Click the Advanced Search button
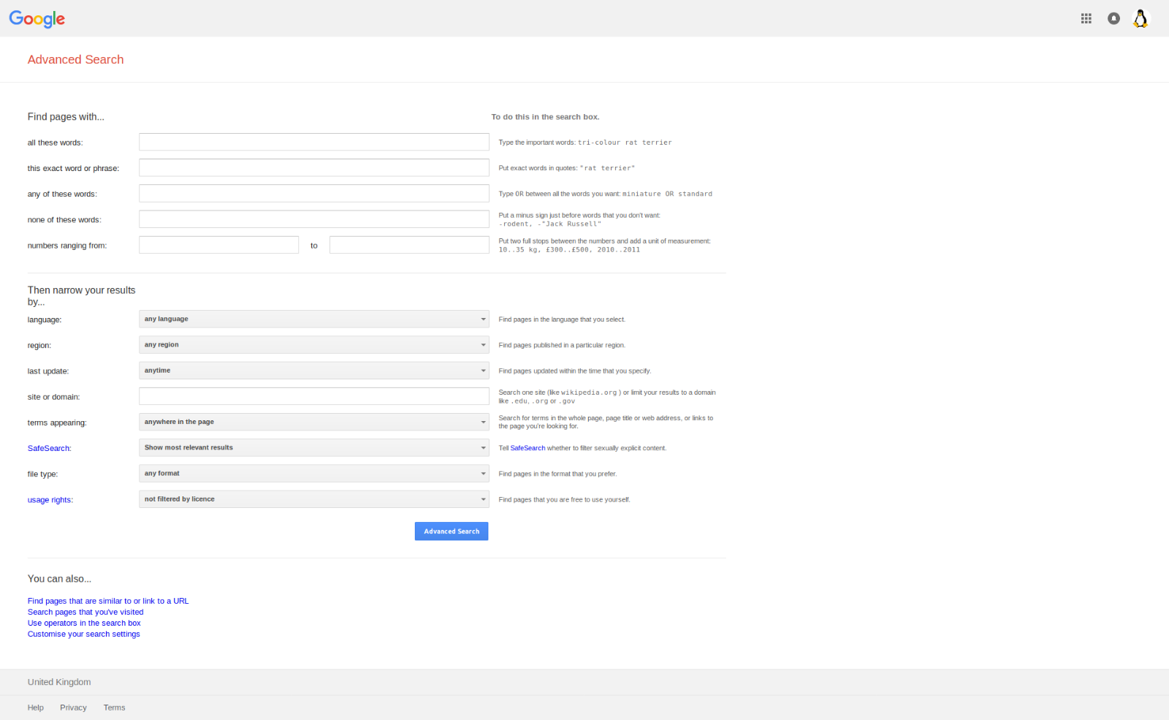1169x720 pixels. click(452, 531)
